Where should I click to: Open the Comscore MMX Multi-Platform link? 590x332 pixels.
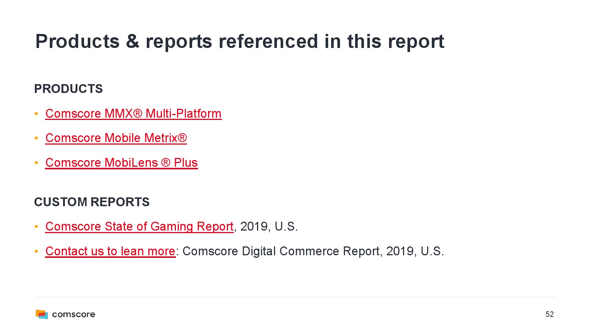[133, 114]
